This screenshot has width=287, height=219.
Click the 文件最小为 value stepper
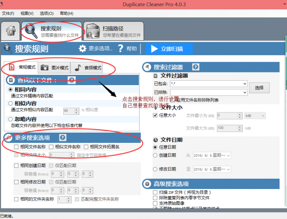240,116
